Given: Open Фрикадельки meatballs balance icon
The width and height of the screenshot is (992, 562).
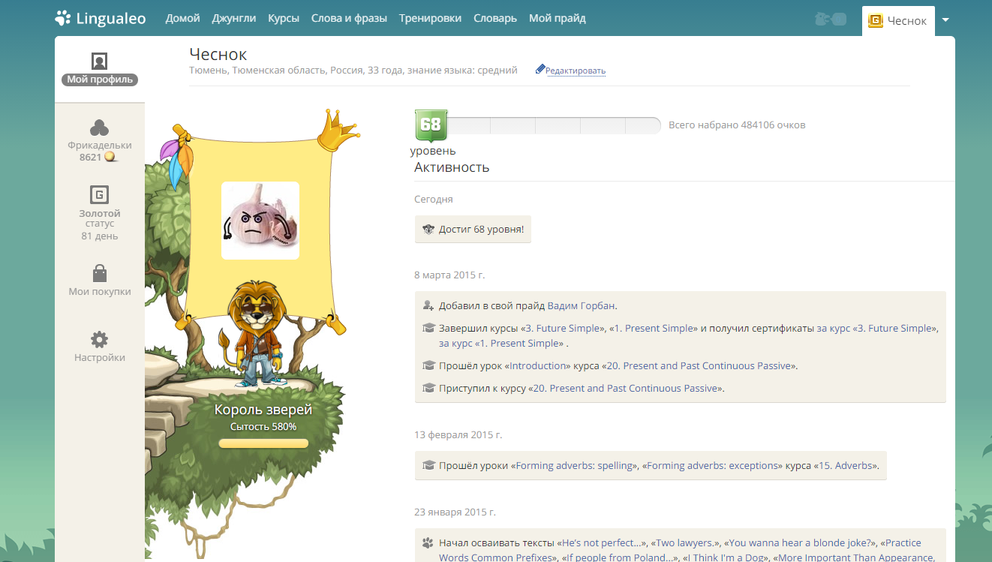Looking at the screenshot, I should pos(100,128).
